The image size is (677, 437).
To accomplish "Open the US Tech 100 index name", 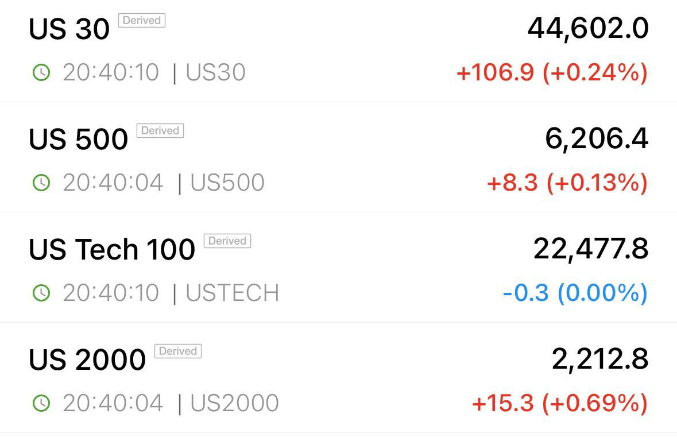I will click(x=112, y=249).
